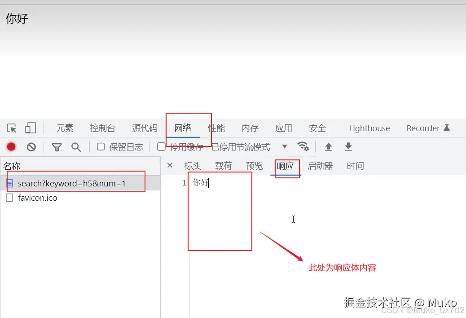Click the dropdown arrow beside the throttling menu
The height and width of the screenshot is (318, 466).
285,146
